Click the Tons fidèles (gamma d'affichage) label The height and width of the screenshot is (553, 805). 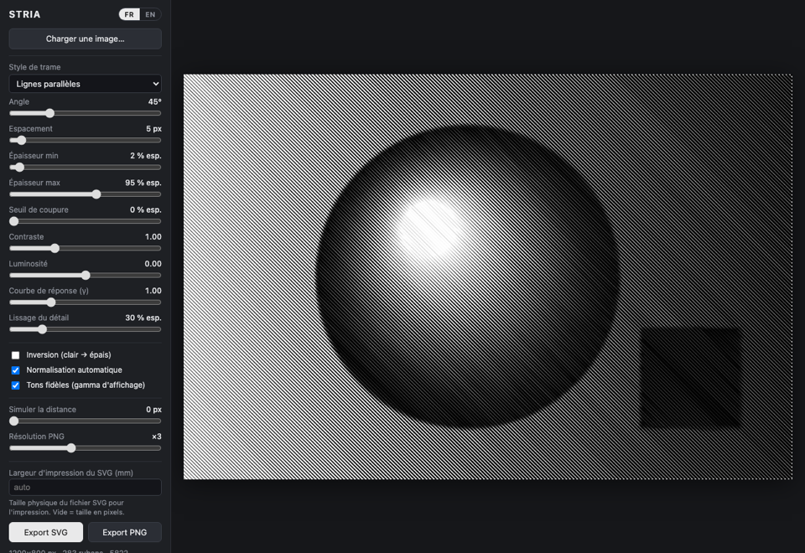pos(86,385)
